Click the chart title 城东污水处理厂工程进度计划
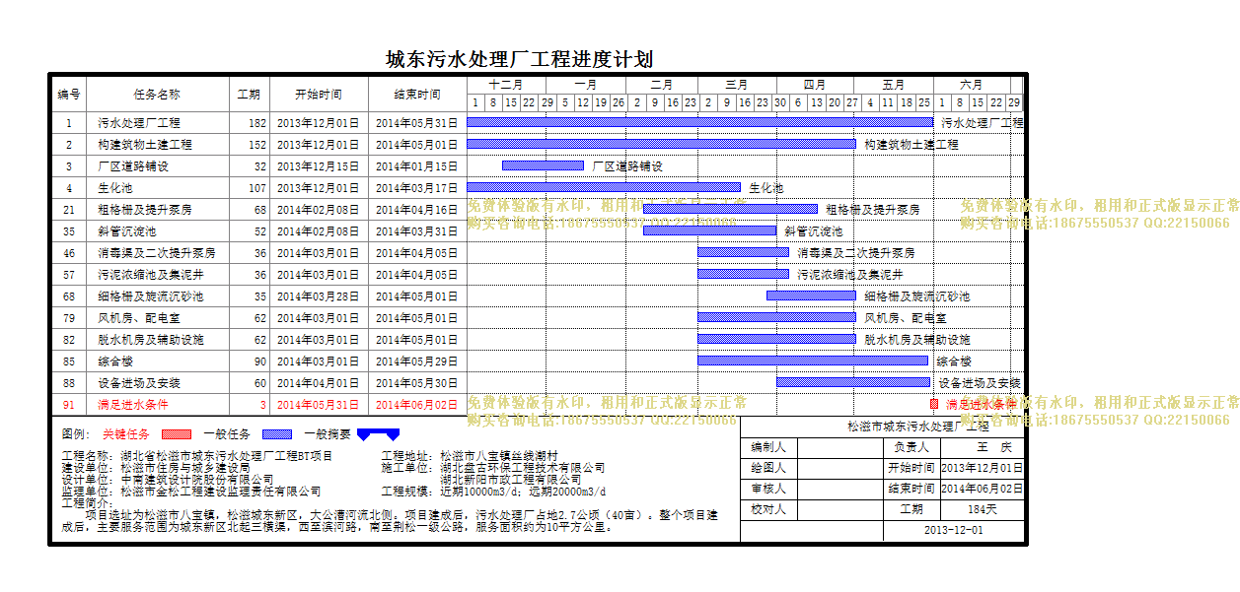Screen dimensions: 1240x592 [x=519, y=59]
